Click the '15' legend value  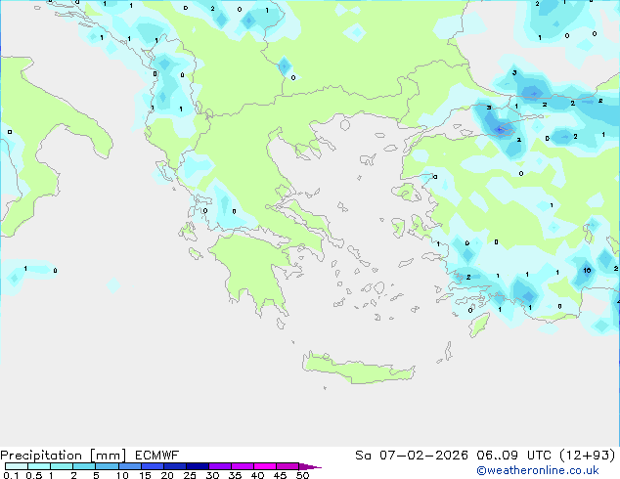tap(145, 475)
